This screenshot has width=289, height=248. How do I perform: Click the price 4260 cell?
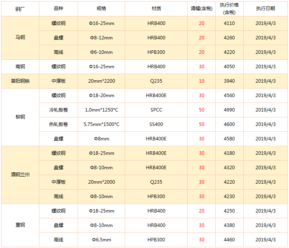click(229, 38)
